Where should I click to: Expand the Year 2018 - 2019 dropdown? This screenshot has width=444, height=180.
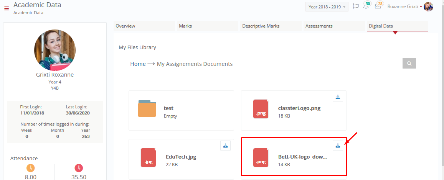tap(327, 7)
